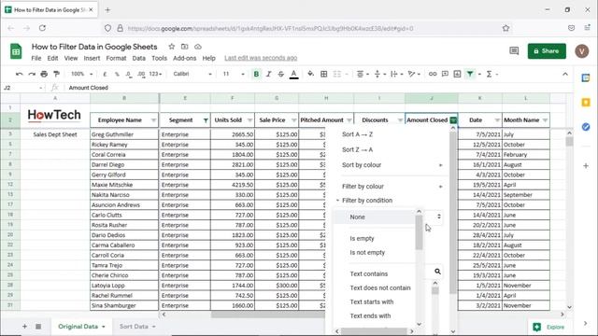Click the cloud document status icon
Image resolution: width=598 pixels, height=336 pixels.
198,47
